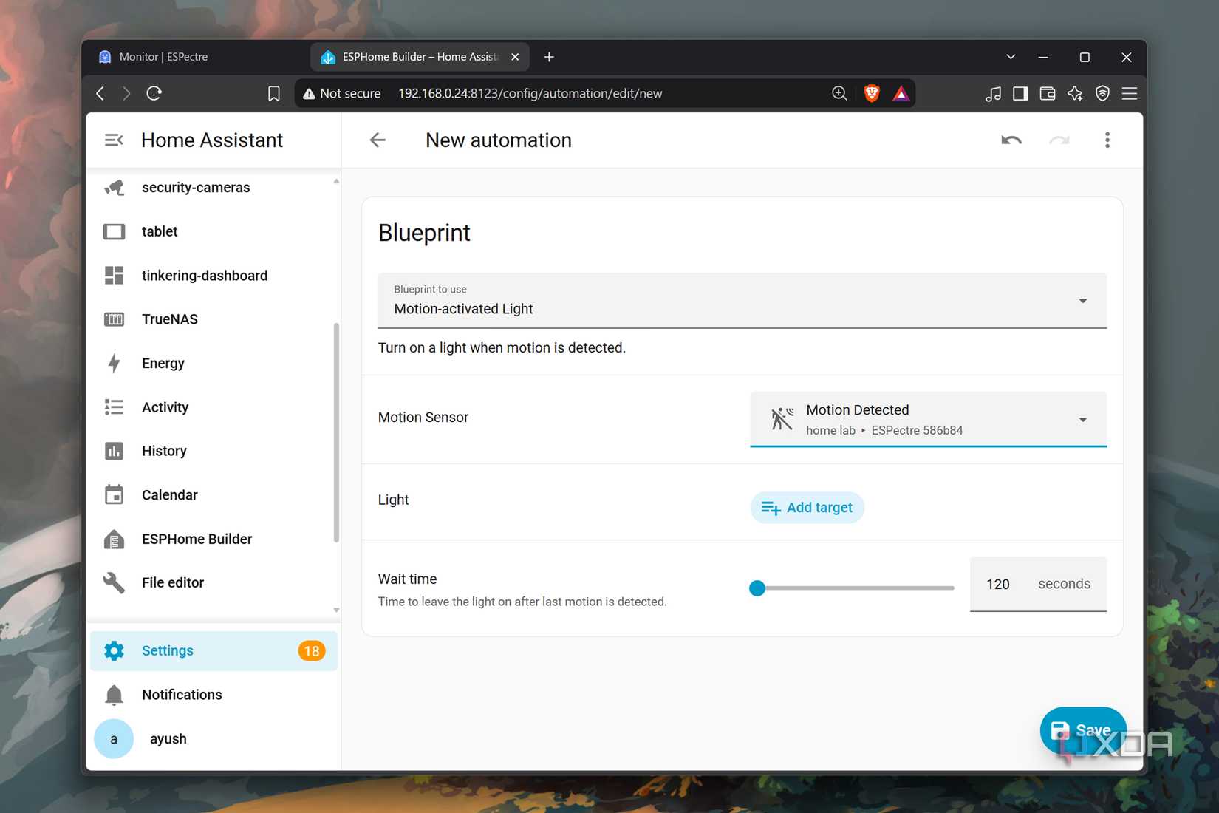Click the browser reload button

point(154,93)
